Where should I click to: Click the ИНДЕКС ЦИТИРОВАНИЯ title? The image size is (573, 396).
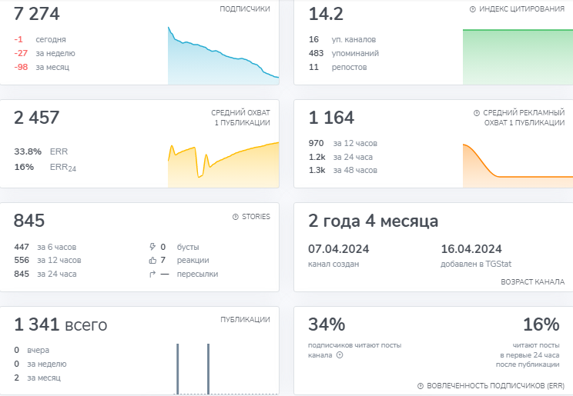[x=521, y=9]
